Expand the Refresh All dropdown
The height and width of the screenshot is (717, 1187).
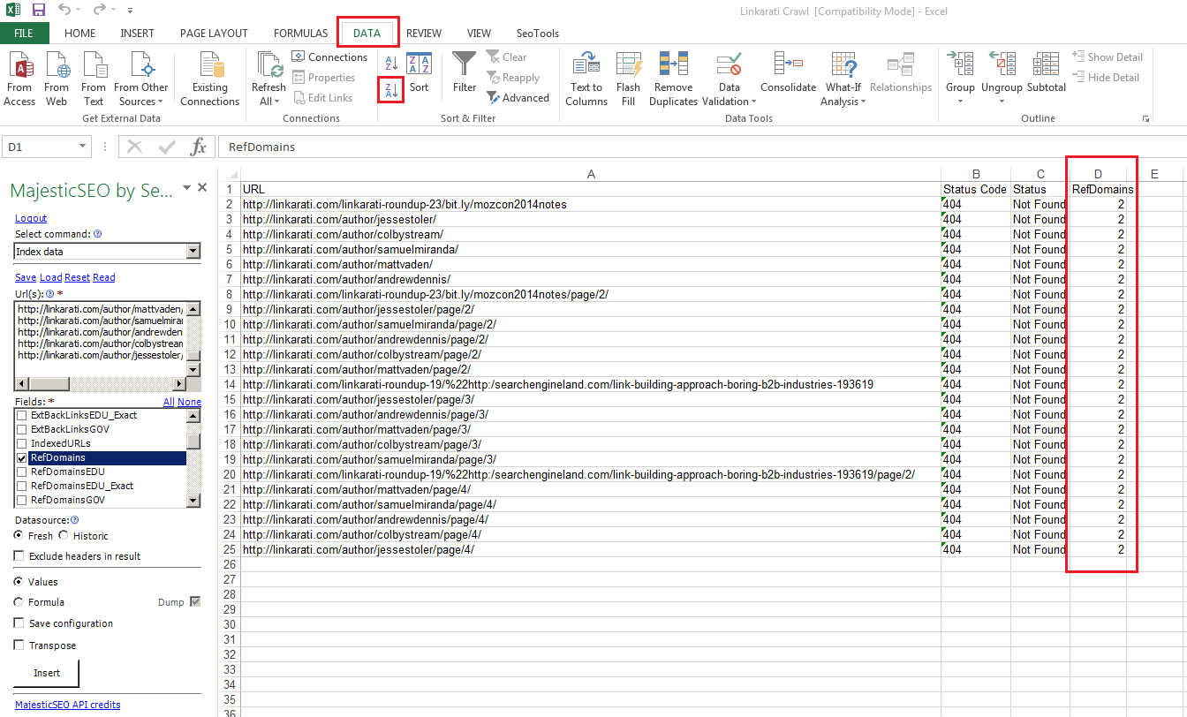click(x=268, y=102)
